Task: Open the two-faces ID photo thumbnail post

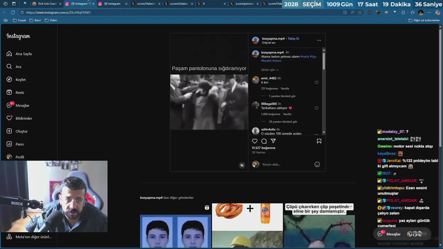Action: [x=175, y=225]
